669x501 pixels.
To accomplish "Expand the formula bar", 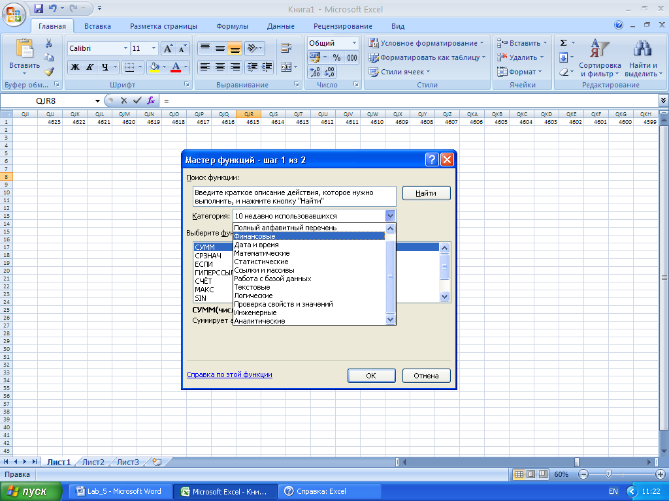I will [x=663, y=100].
